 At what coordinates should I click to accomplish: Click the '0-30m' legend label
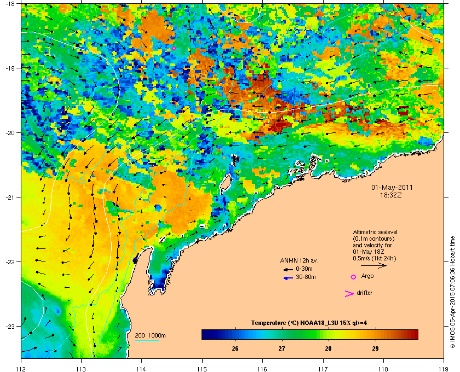tap(304, 269)
